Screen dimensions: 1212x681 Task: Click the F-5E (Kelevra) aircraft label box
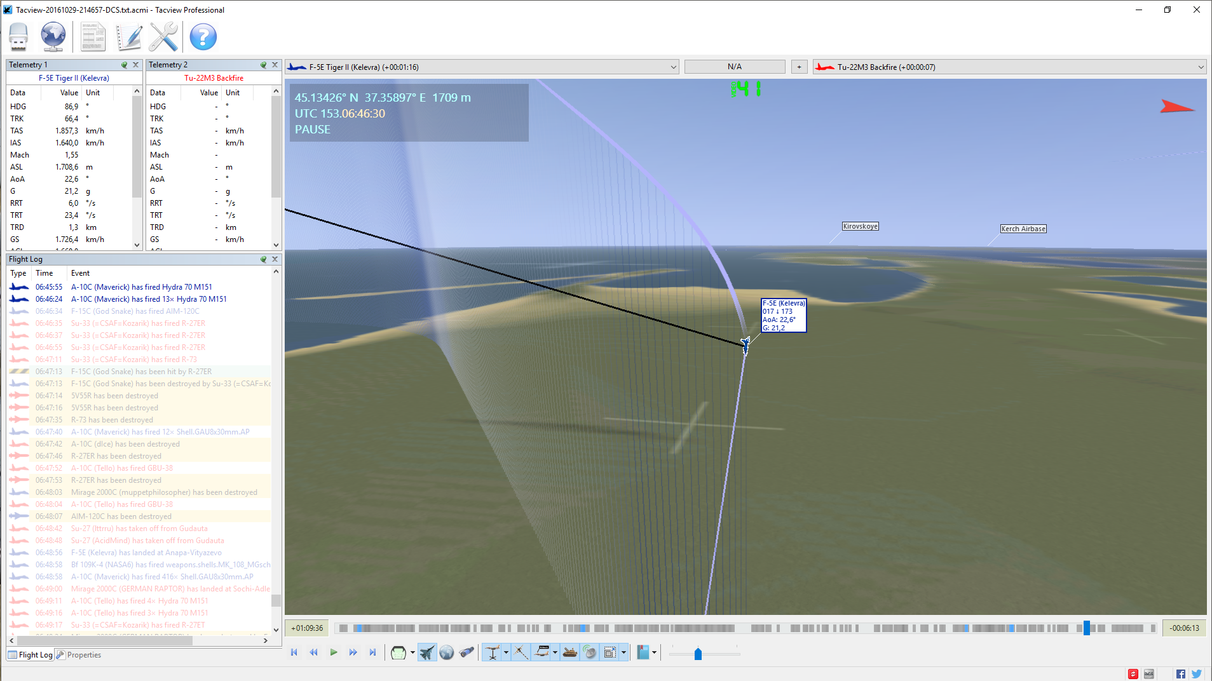coord(784,315)
